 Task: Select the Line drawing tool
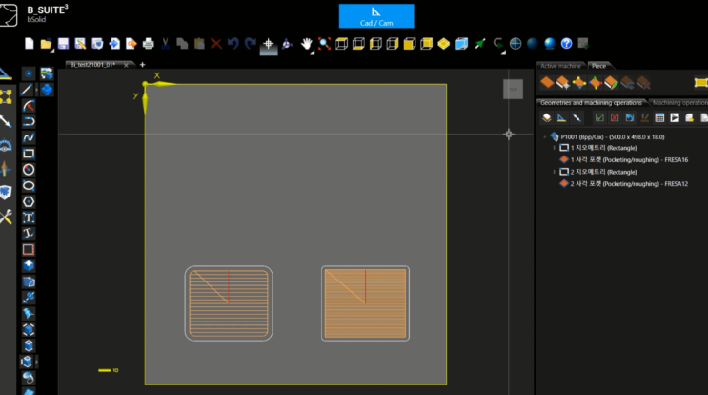(27, 90)
